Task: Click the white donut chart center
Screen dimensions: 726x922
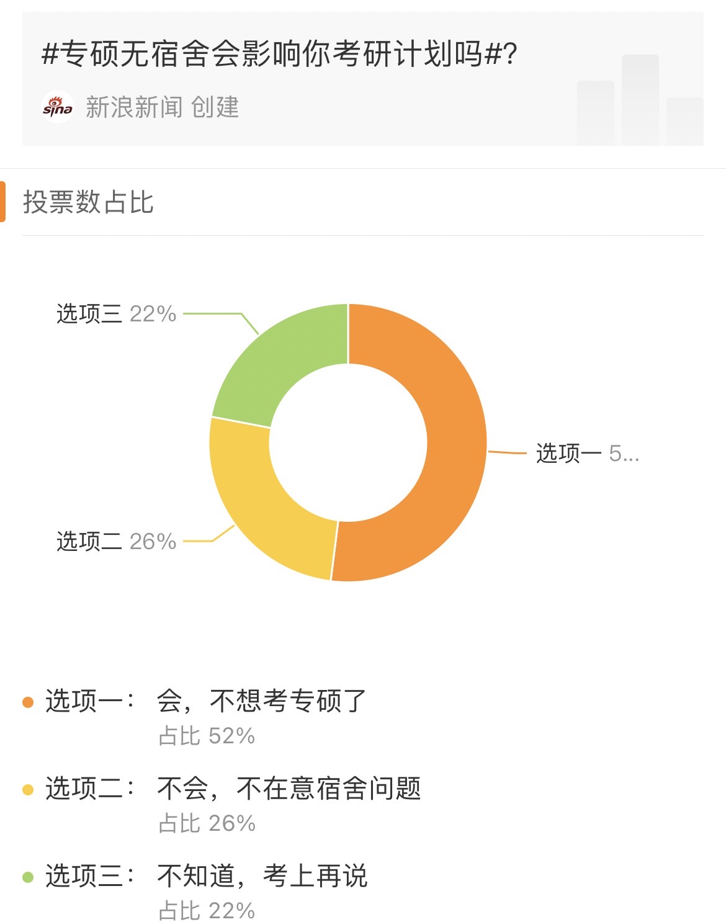Action: pyautogui.click(x=348, y=442)
